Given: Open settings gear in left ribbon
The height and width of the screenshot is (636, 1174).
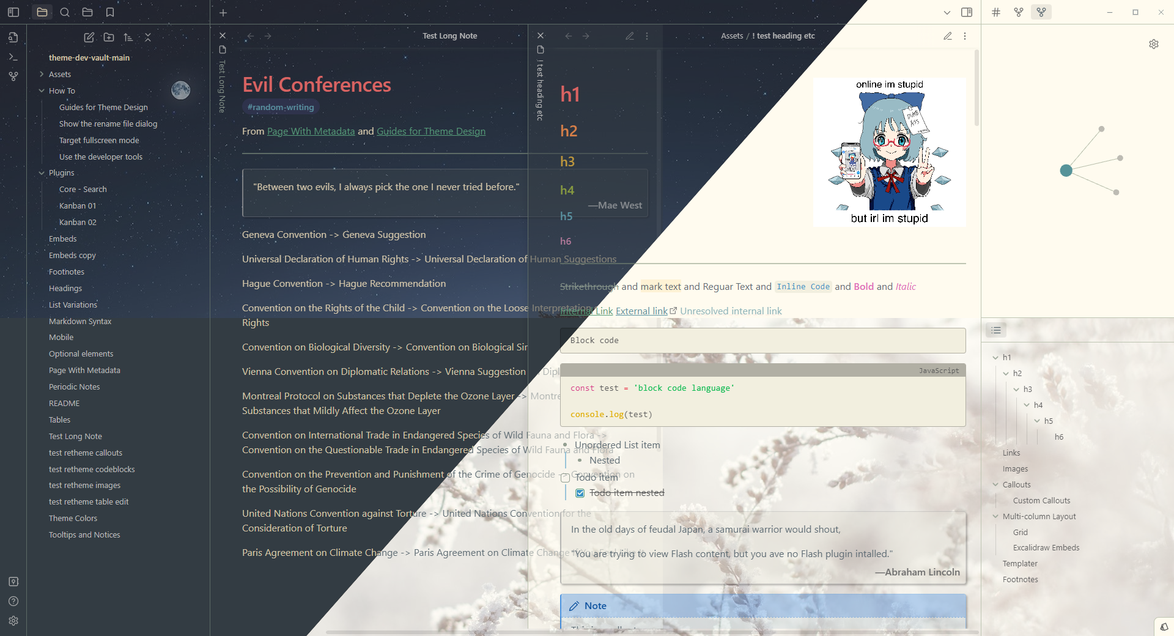Looking at the screenshot, I should tap(13, 621).
